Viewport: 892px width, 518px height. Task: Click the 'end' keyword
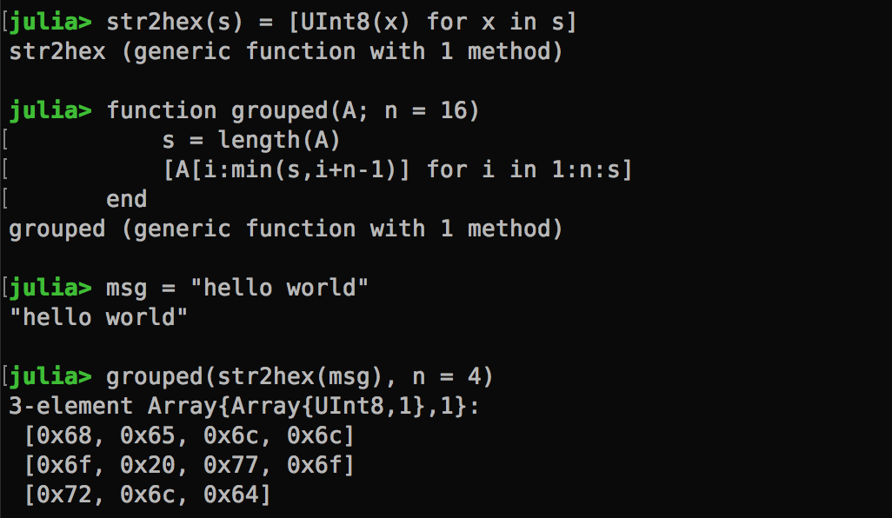tap(127, 199)
